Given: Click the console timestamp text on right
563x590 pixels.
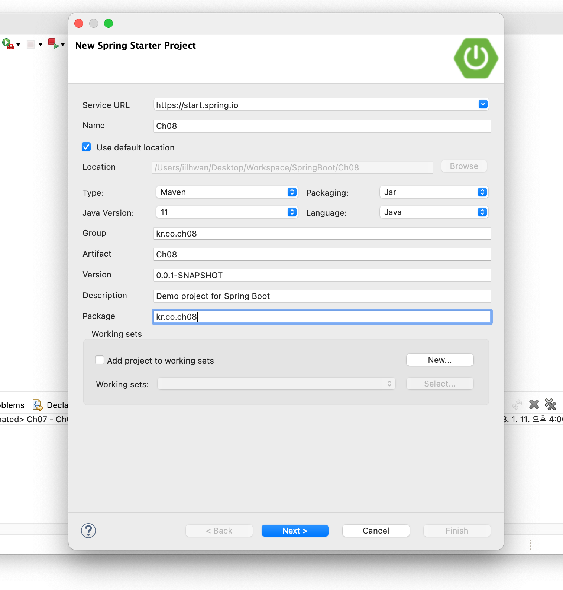Looking at the screenshot, I should 533,419.
